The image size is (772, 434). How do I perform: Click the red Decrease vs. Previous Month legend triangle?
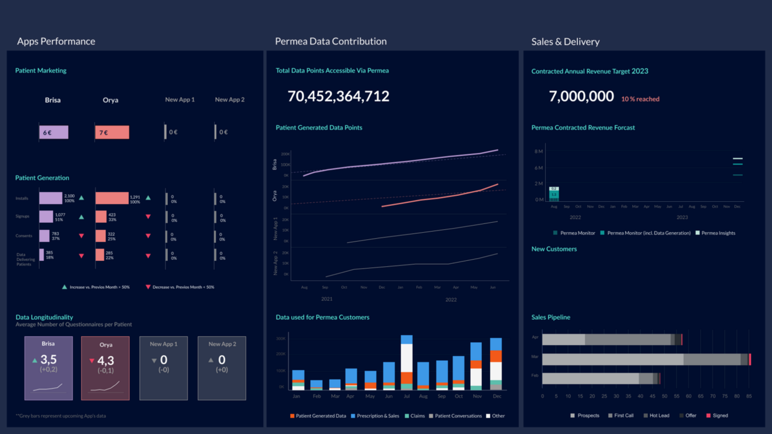(148, 287)
